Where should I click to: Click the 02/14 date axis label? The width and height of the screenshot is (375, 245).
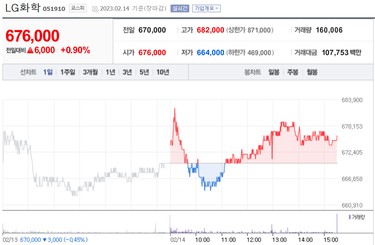pos(178,240)
